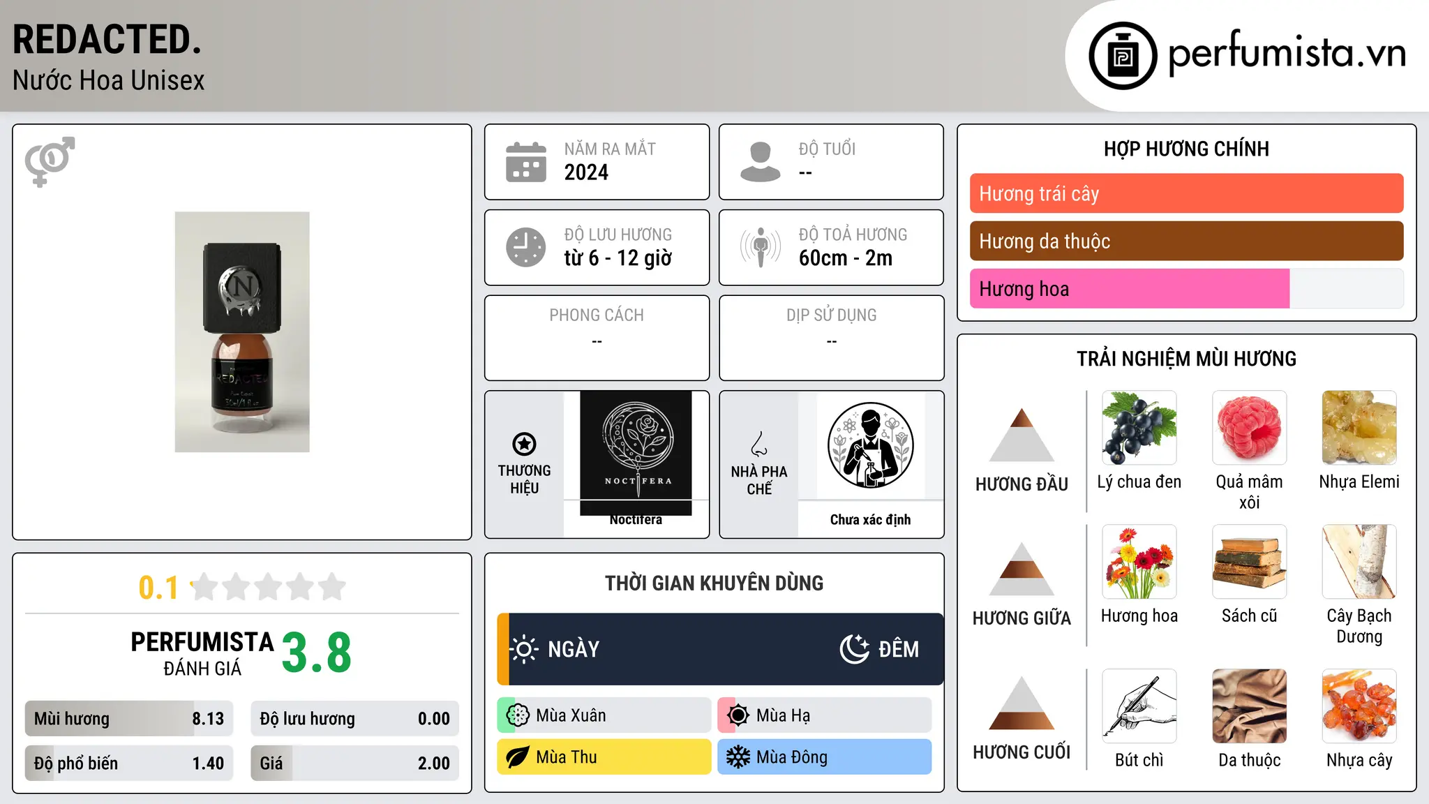
Task: Select the Da thuộc leather note
Action: click(1249, 706)
